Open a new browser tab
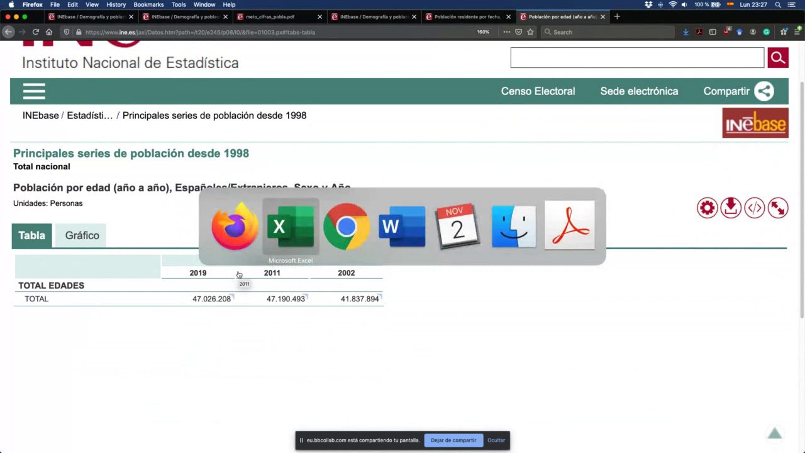Image resolution: width=805 pixels, height=453 pixels. [x=617, y=17]
